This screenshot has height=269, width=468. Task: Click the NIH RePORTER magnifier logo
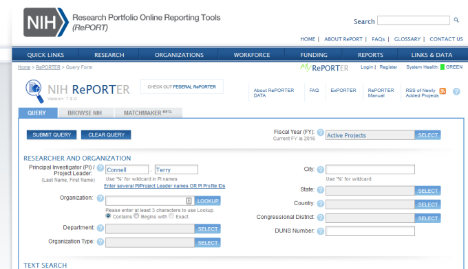[34, 91]
